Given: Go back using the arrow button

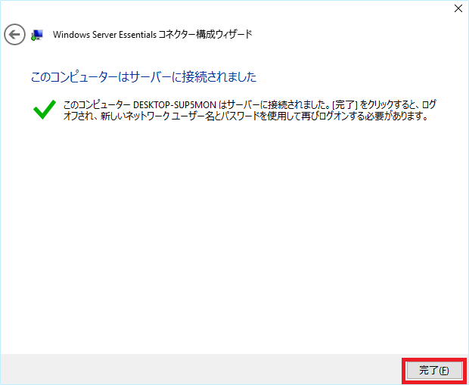Looking at the screenshot, I should point(14,35).
